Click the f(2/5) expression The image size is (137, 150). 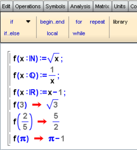click(23, 122)
